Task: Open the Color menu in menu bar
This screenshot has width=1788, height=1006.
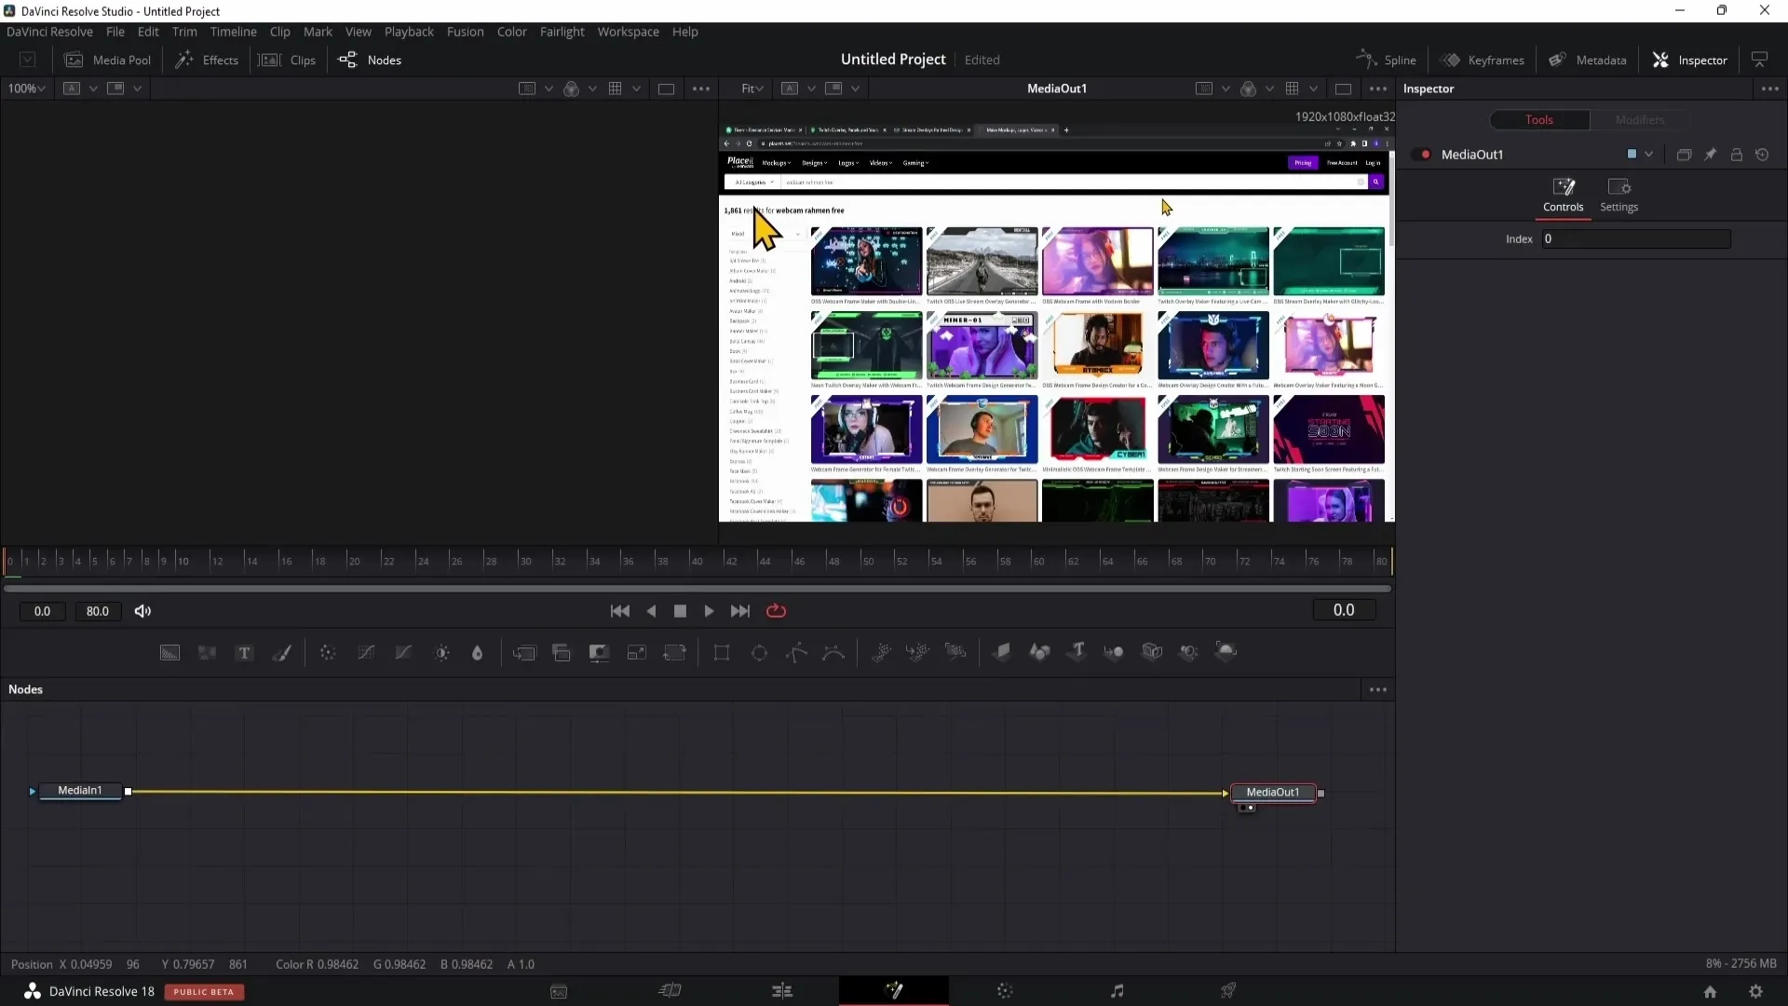Action: [511, 31]
